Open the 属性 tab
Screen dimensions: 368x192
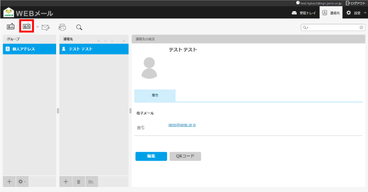click(155, 96)
